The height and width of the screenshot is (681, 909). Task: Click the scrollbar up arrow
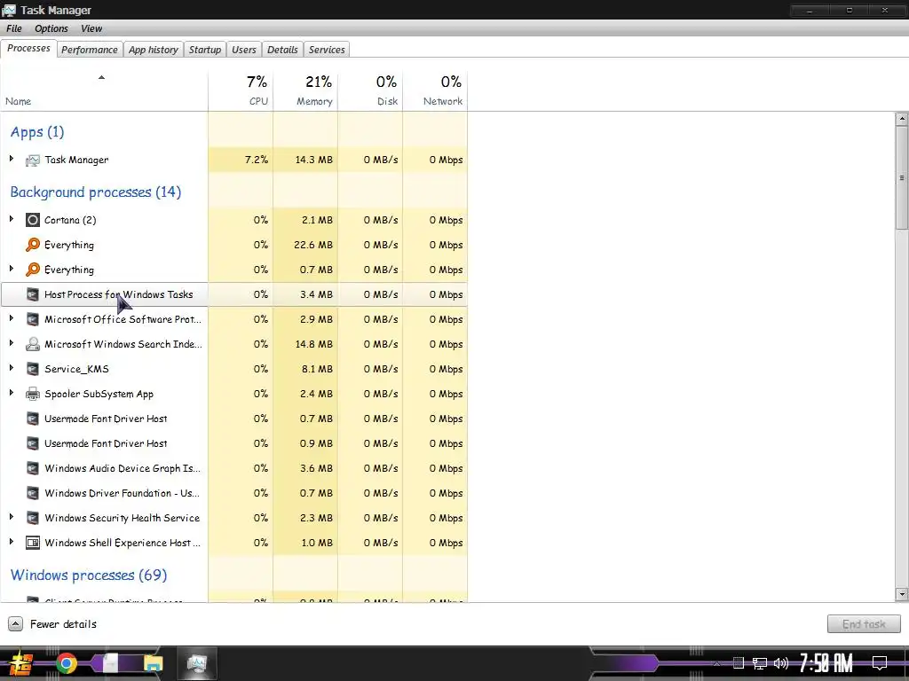click(x=902, y=120)
